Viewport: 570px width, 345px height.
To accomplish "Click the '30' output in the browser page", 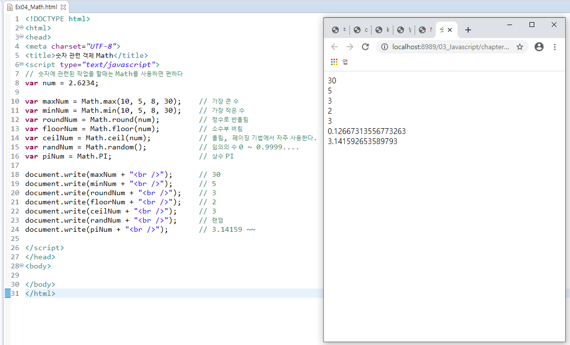I will (332, 80).
